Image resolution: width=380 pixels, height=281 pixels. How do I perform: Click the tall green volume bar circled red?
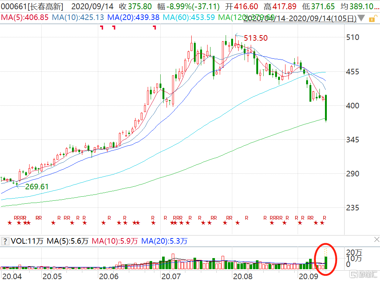[x=326, y=262]
